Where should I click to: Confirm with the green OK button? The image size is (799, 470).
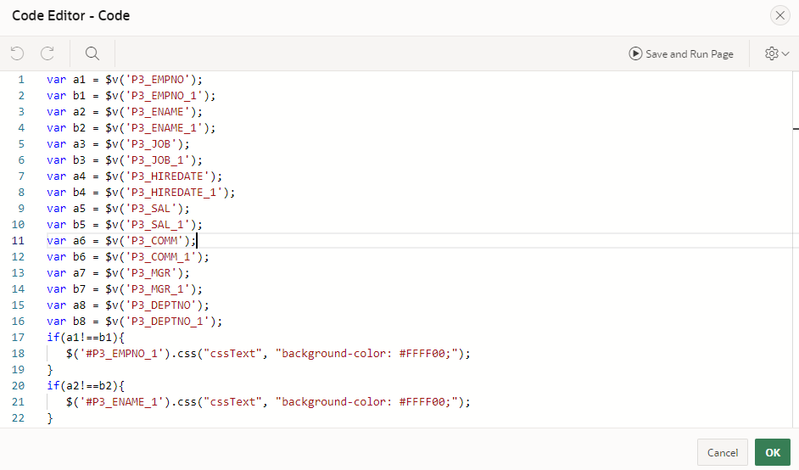click(773, 452)
